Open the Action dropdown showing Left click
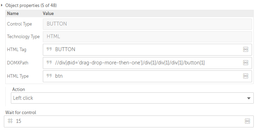Image resolution: width=259 pixels, height=133 pixels. click(x=132, y=98)
